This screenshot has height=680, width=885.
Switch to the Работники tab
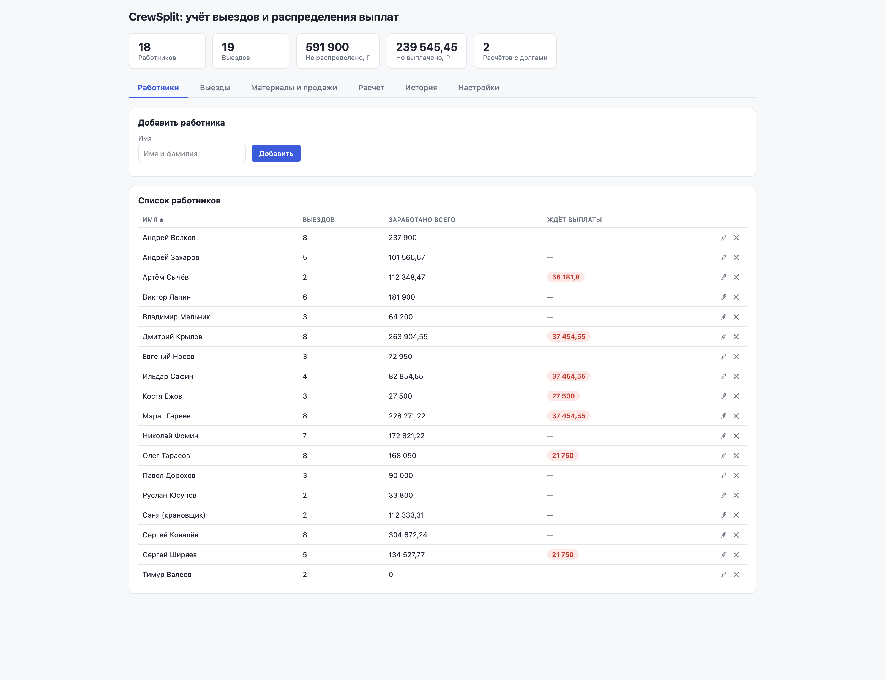[158, 88]
